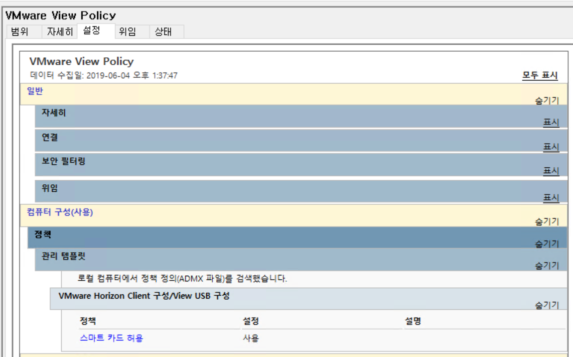Click the 설명 column header
The image size is (573, 357).
(x=413, y=321)
